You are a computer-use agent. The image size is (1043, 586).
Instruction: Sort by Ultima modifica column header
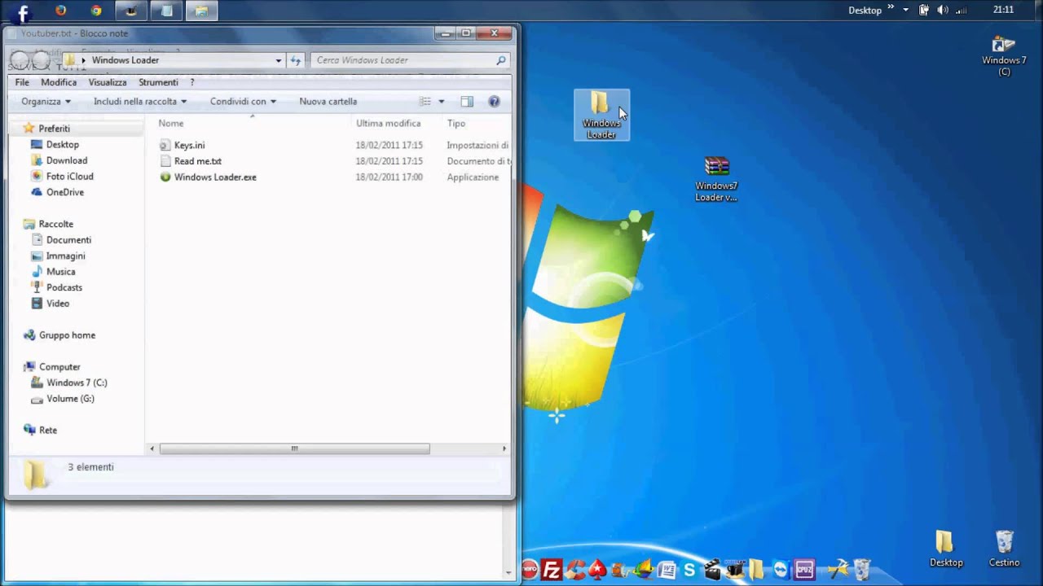pyautogui.click(x=389, y=124)
